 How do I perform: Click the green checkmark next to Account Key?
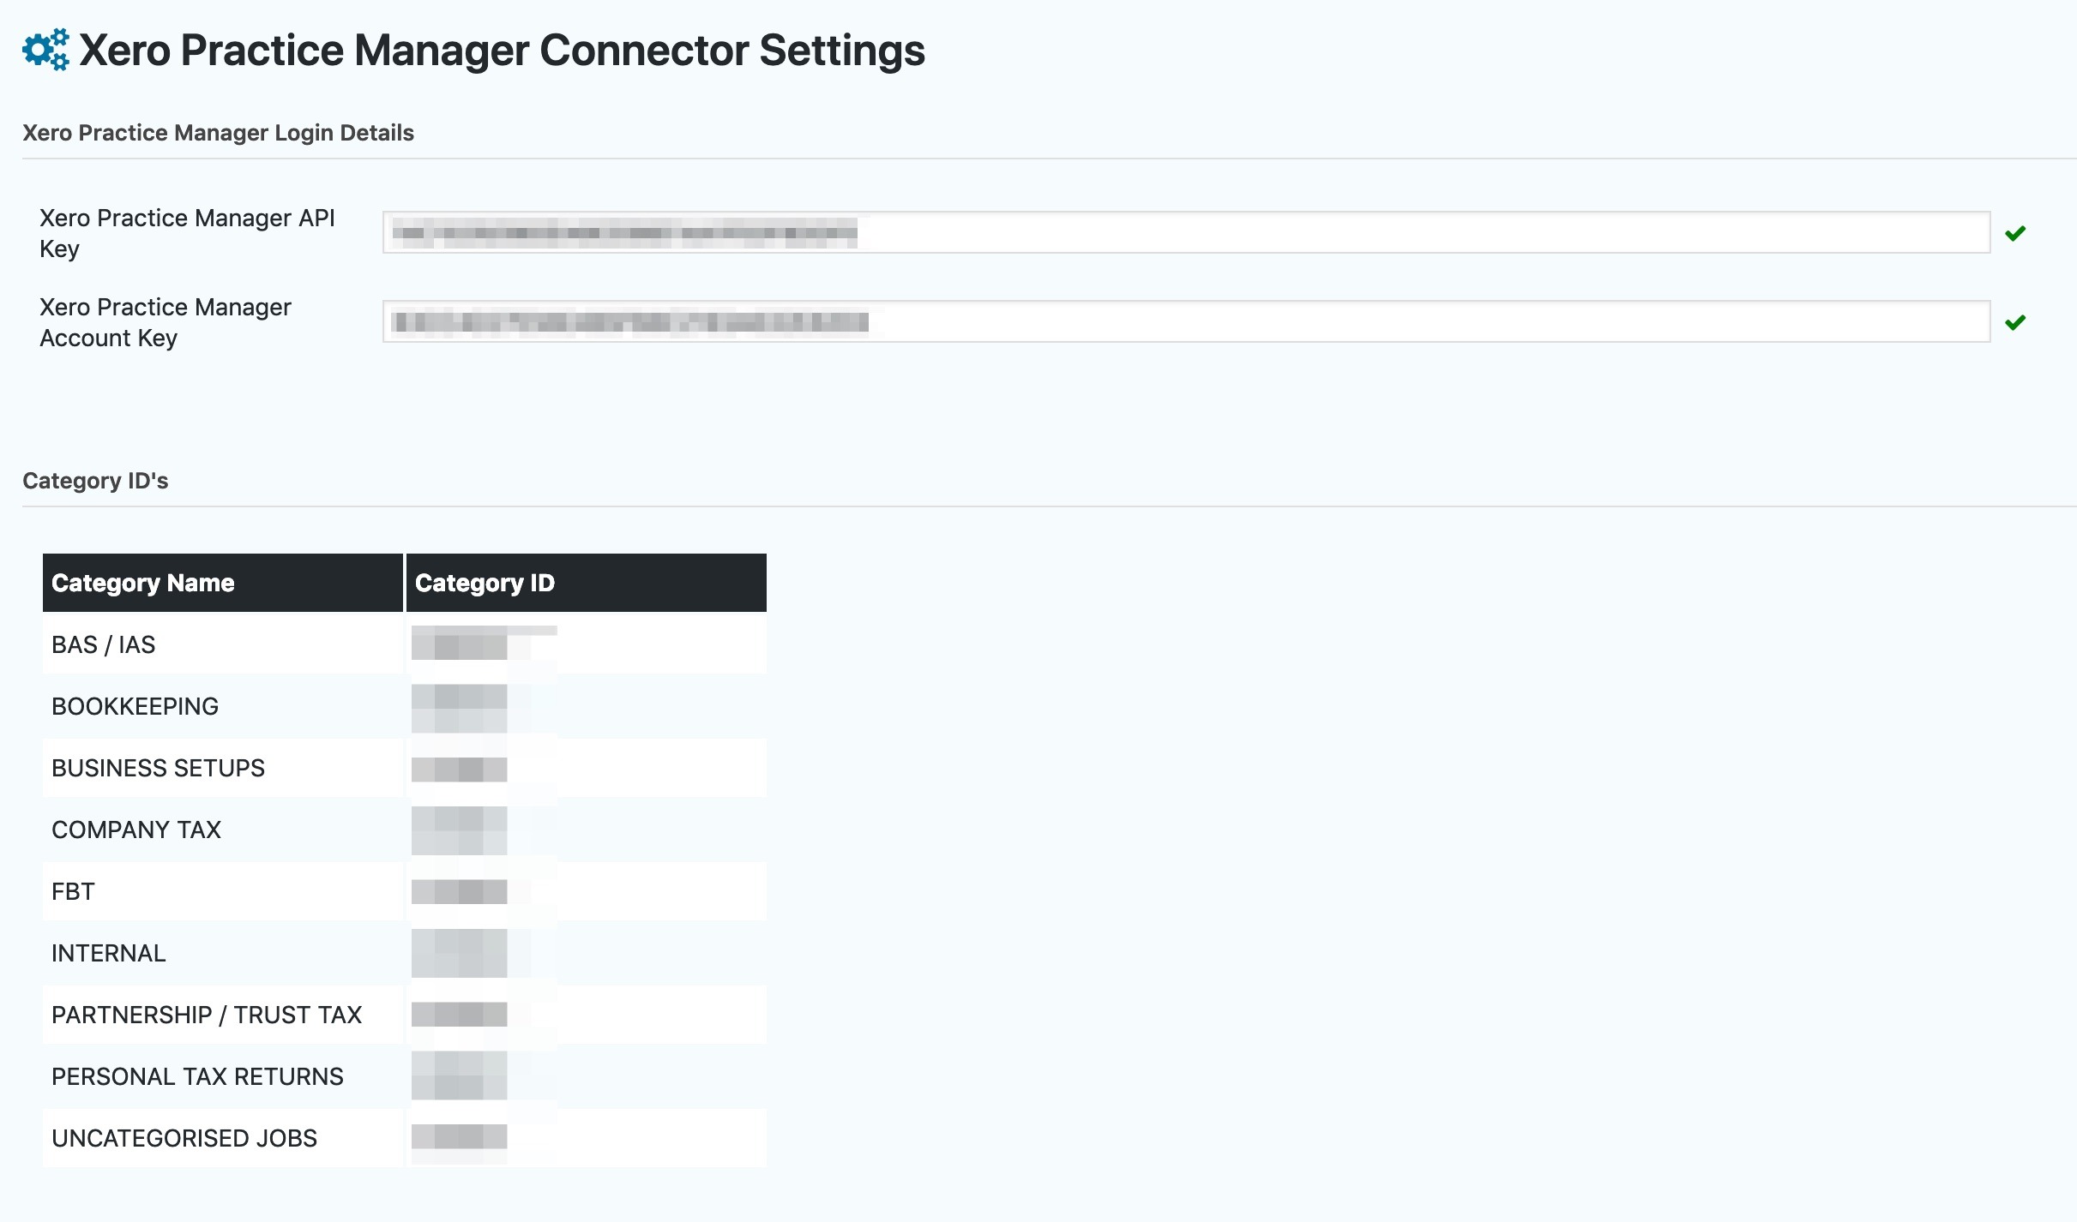(2015, 322)
